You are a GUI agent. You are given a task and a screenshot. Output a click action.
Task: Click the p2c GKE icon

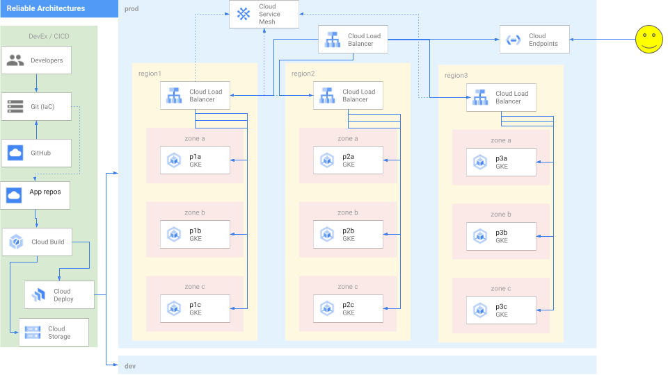(327, 308)
